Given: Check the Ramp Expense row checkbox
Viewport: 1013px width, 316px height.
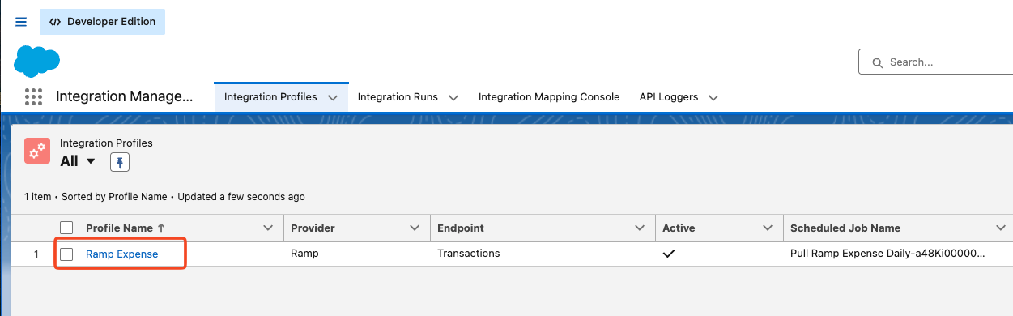Looking at the screenshot, I should pyautogui.click(x=66, y=254).
